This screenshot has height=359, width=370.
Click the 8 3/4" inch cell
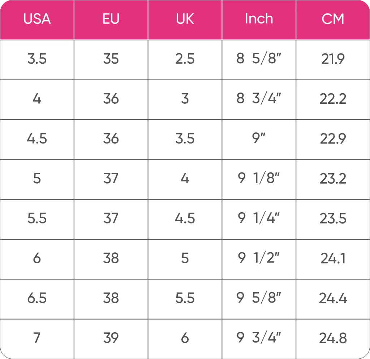259,99
